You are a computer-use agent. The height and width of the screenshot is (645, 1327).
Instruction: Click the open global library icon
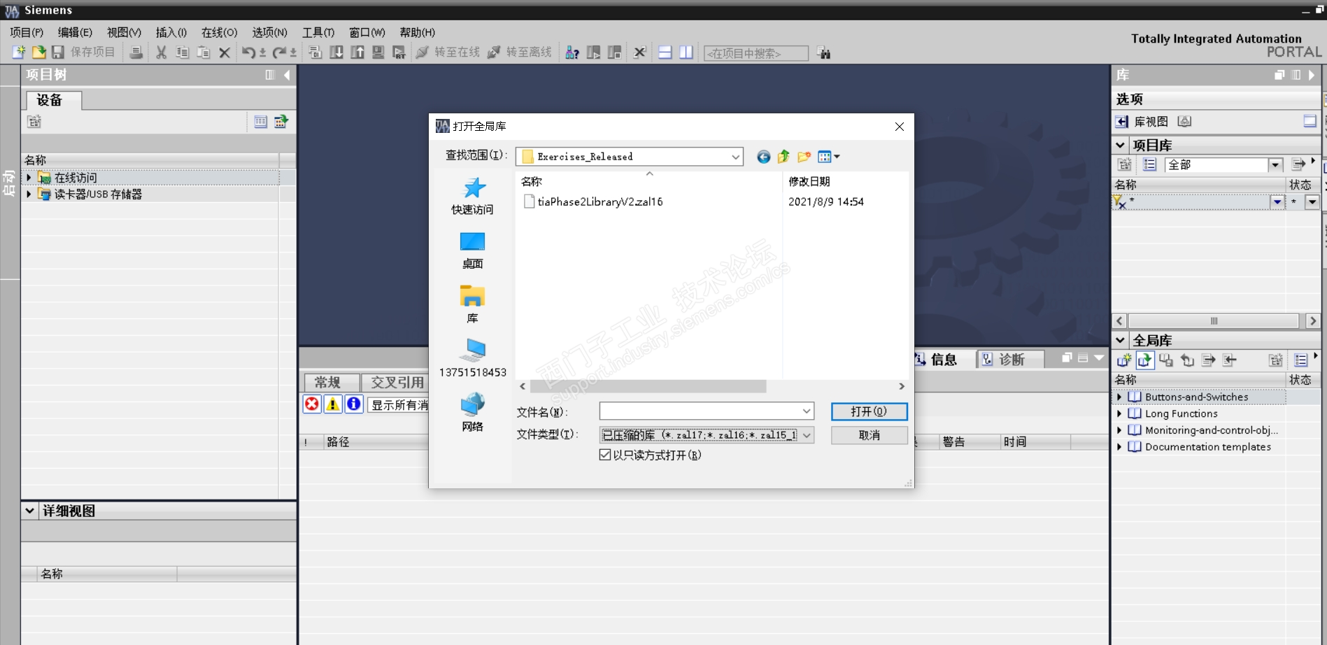coord(1145,360)
